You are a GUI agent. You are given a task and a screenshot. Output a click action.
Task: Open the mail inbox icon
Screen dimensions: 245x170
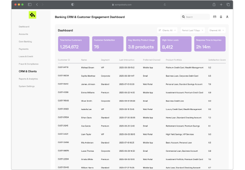coord(215,17)
